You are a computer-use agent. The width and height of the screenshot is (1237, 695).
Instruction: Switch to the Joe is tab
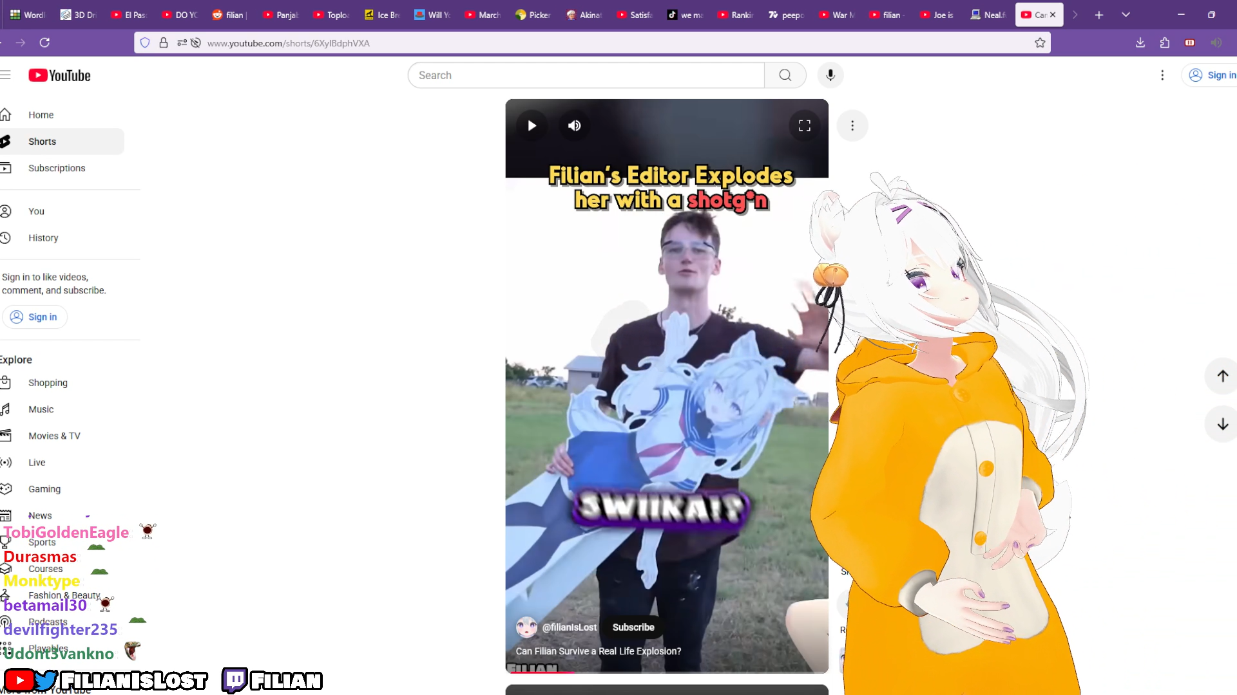coord(939,15)
